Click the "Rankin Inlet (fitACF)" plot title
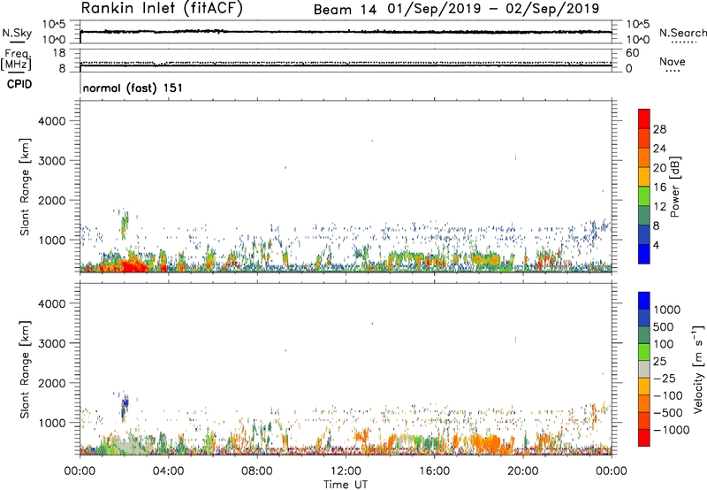707x490 pixels. (x=162, y=8)
